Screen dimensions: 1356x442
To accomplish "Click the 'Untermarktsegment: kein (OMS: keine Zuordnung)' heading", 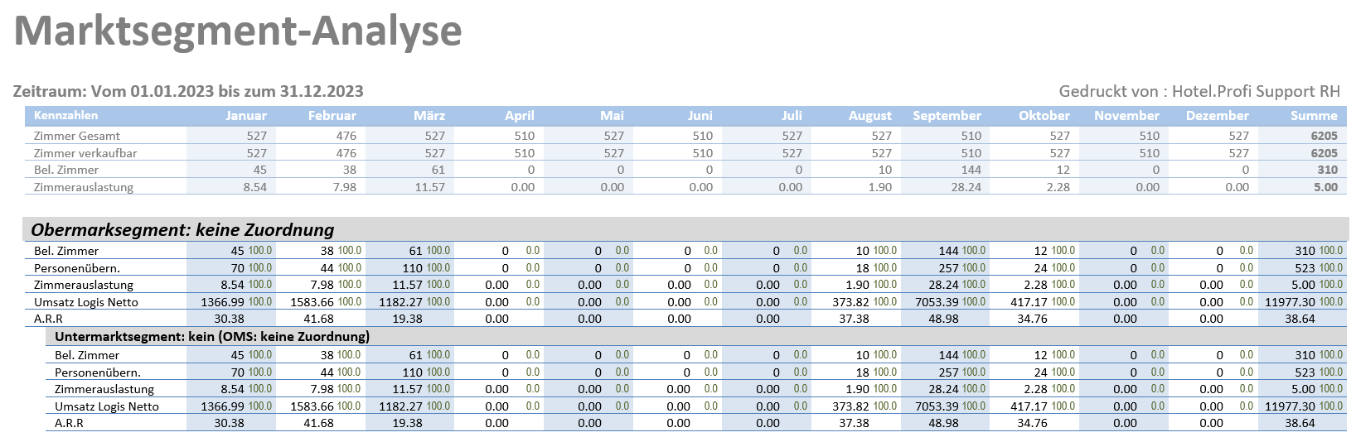I will 212,336.
